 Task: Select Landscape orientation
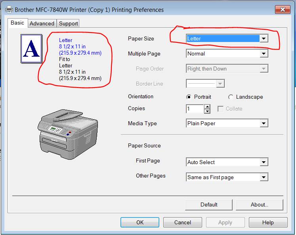pos(231,97)
